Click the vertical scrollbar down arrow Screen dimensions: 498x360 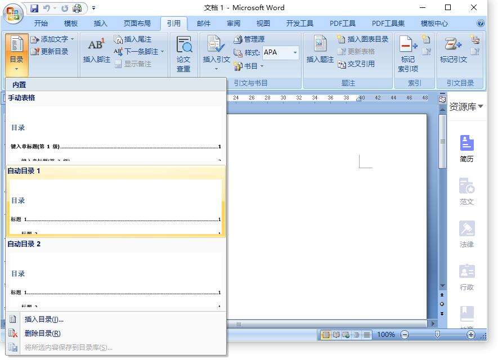(442, 286)
